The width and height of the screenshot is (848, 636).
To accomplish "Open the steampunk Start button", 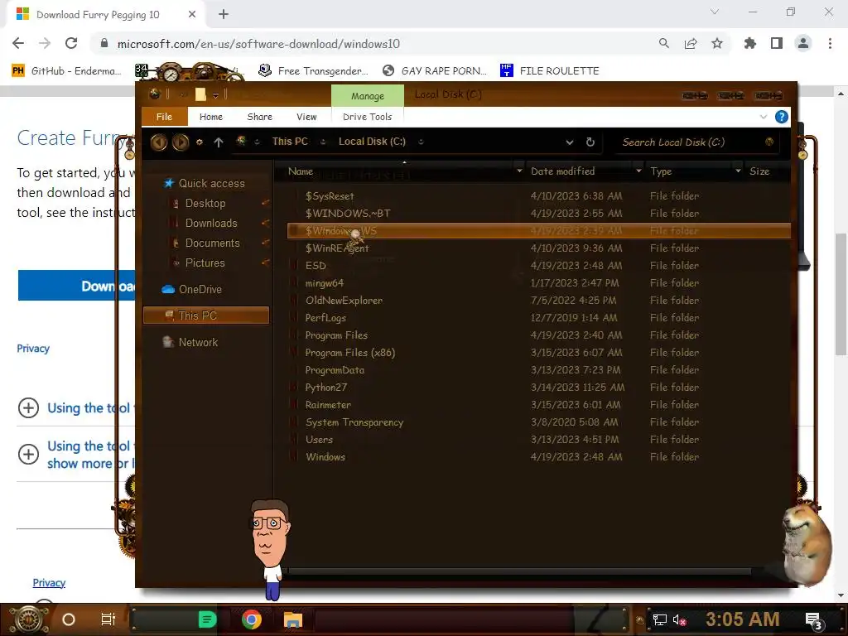I will pyautogui.click(x=28, y=619).
